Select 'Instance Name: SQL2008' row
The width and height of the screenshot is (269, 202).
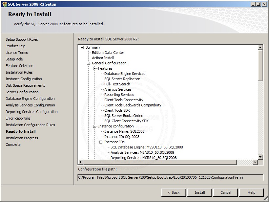tap(124, 131)
